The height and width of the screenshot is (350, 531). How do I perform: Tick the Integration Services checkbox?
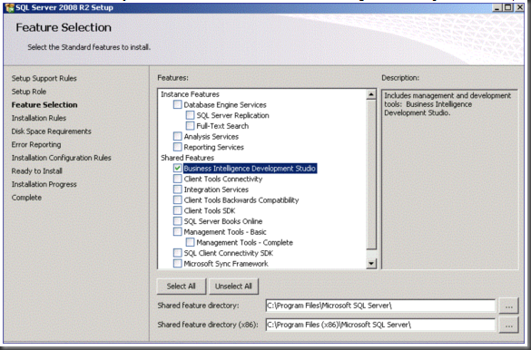pos(177,190)
